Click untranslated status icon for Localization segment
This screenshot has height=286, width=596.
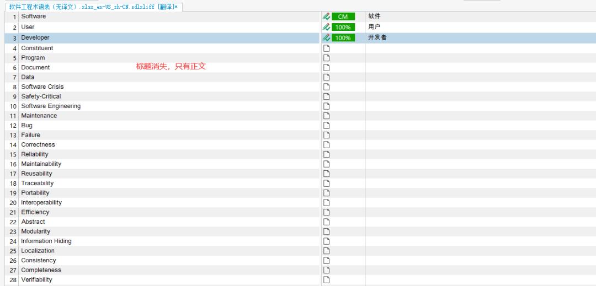326,251
